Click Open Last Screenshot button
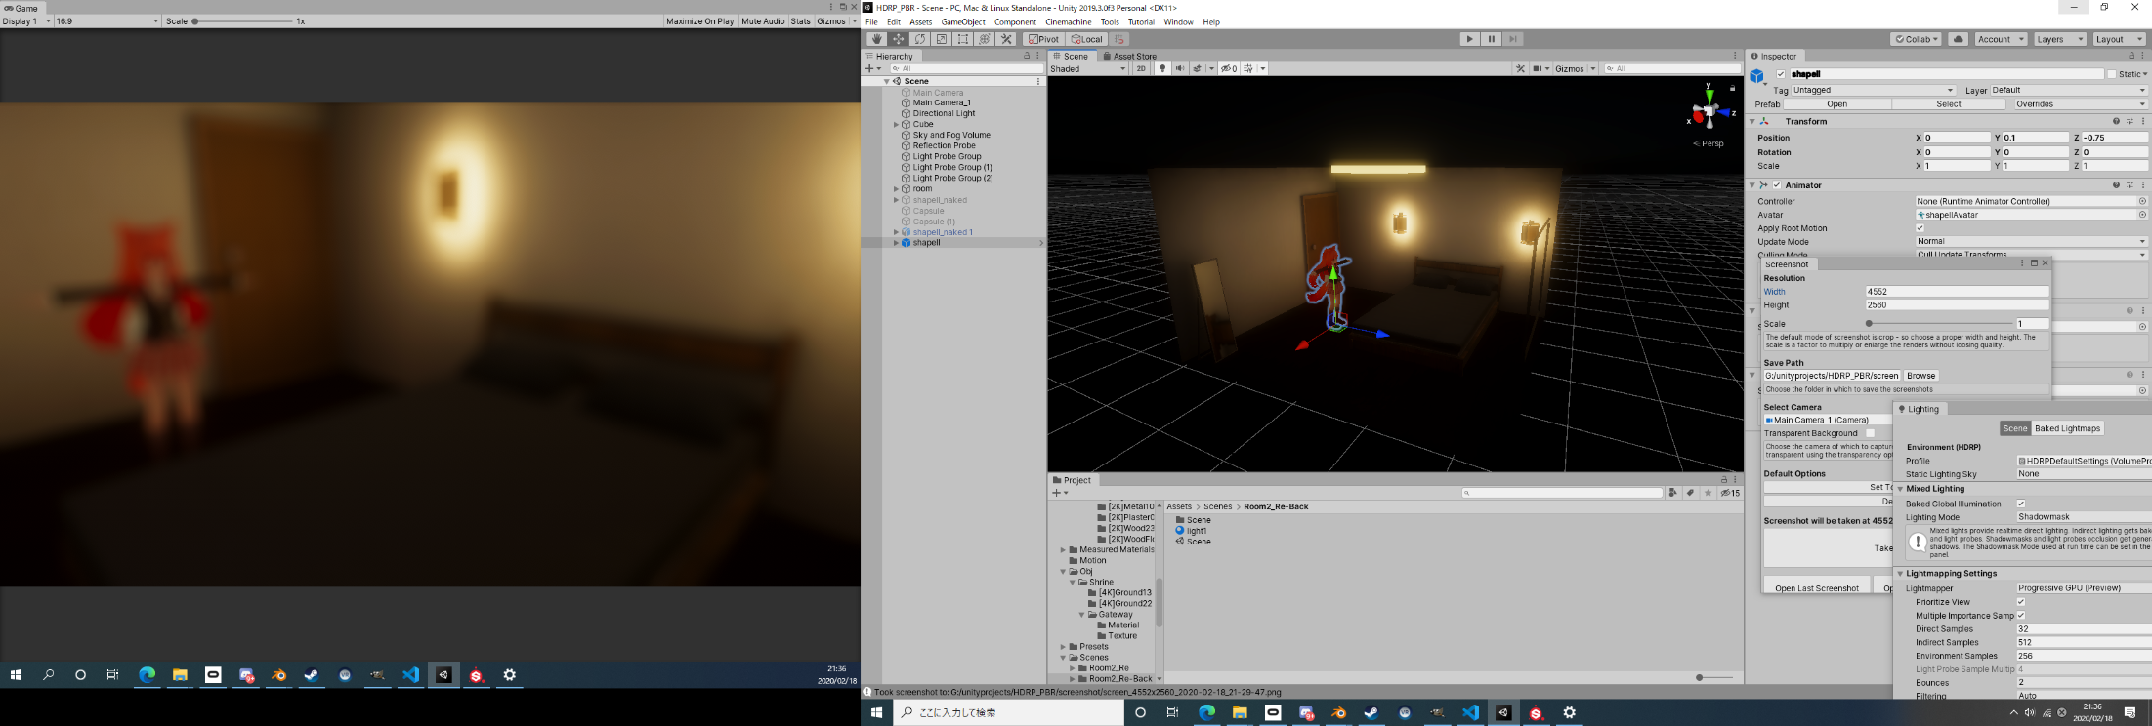This screenshot has width=2152, height=726. pos(1816,588)
